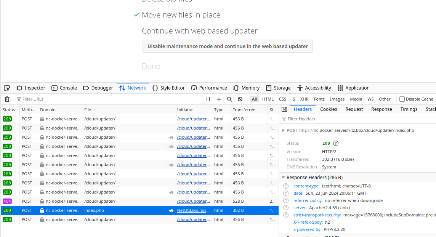436x237 pixels.
Task: Click help icon next to status 200
Action: (336, 143)
